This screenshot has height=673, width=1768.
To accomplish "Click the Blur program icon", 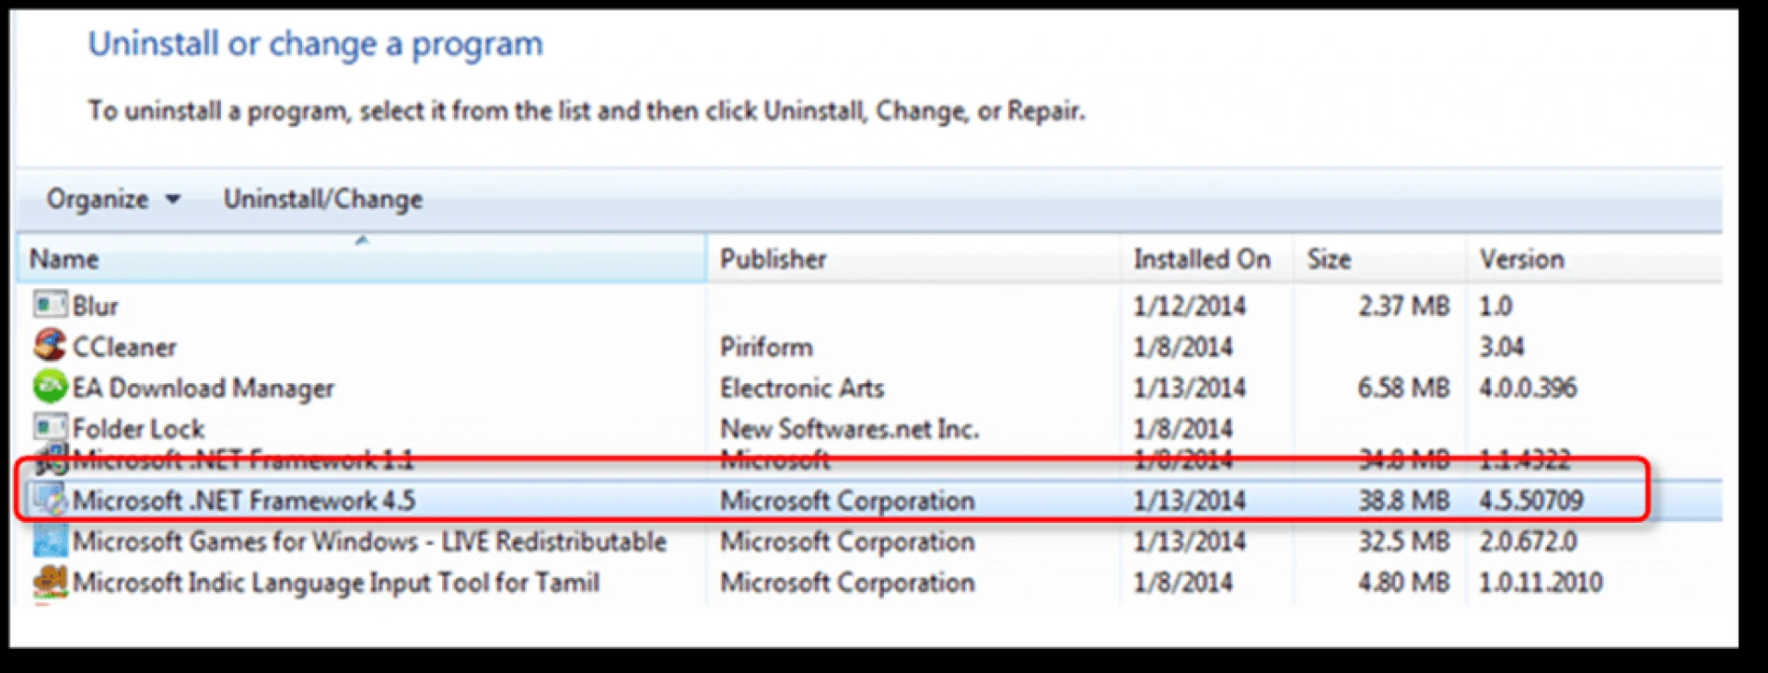I will pyautogui.click(x=50, y=304).
